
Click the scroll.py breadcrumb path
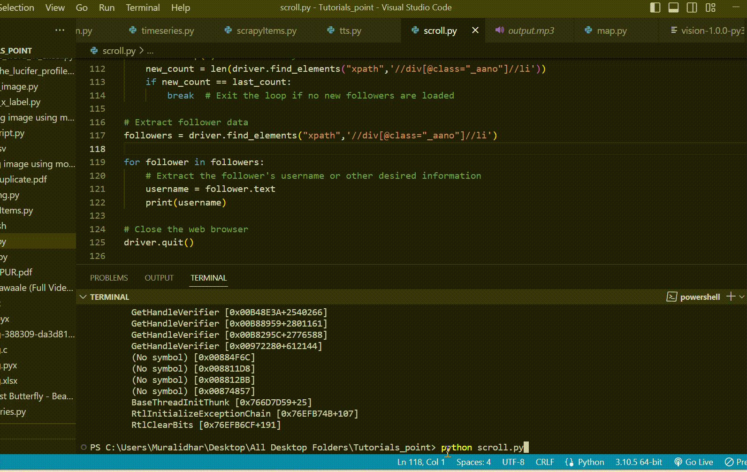point(119,51)
